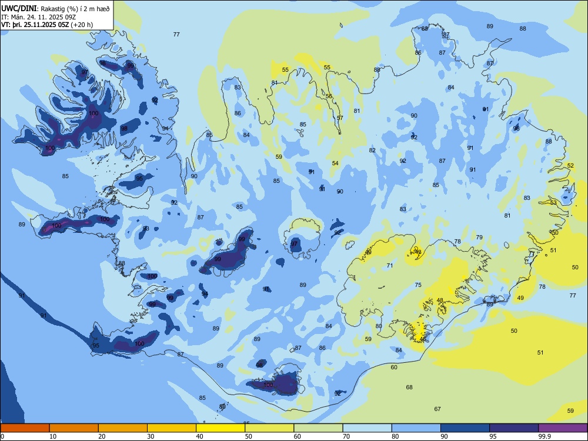Click the humidity value '75' on the map
The width and height of the screenshot is (588, 441).
[x=418, y=285]
